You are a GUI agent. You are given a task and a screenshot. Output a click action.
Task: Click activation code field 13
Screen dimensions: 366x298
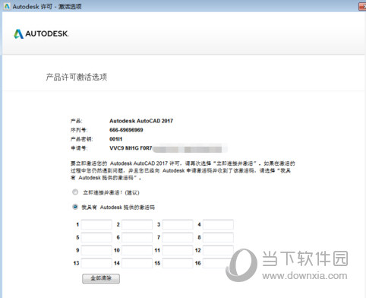(96, 263)
